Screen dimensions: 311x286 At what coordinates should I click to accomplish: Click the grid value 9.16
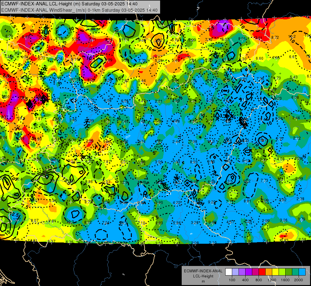click(x=75, y=59)
